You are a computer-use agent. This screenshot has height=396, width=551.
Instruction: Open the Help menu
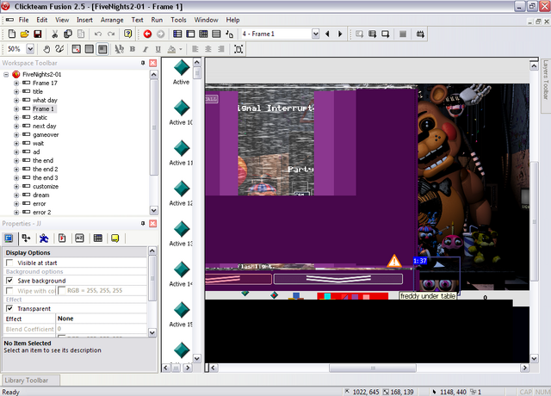(x=232, y=20)
